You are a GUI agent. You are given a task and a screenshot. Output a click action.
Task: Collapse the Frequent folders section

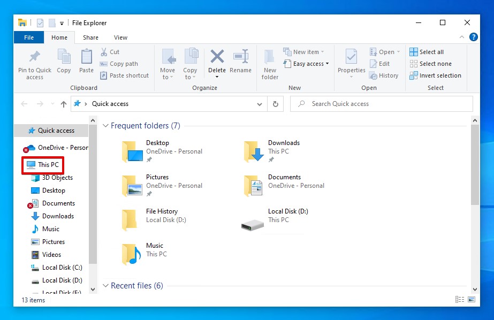pyautogui.click(x=105, y=126)
